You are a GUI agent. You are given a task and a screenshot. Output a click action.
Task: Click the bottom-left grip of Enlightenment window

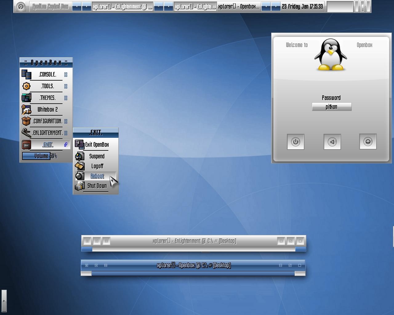click(87, 249)
